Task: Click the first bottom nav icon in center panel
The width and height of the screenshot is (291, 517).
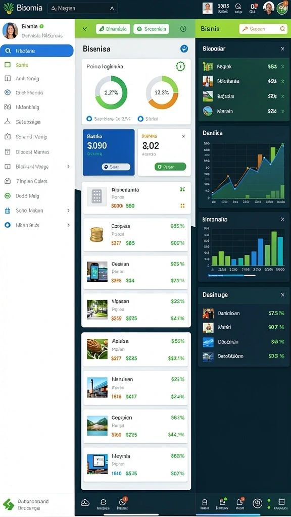Action: [x=85, y=502]
